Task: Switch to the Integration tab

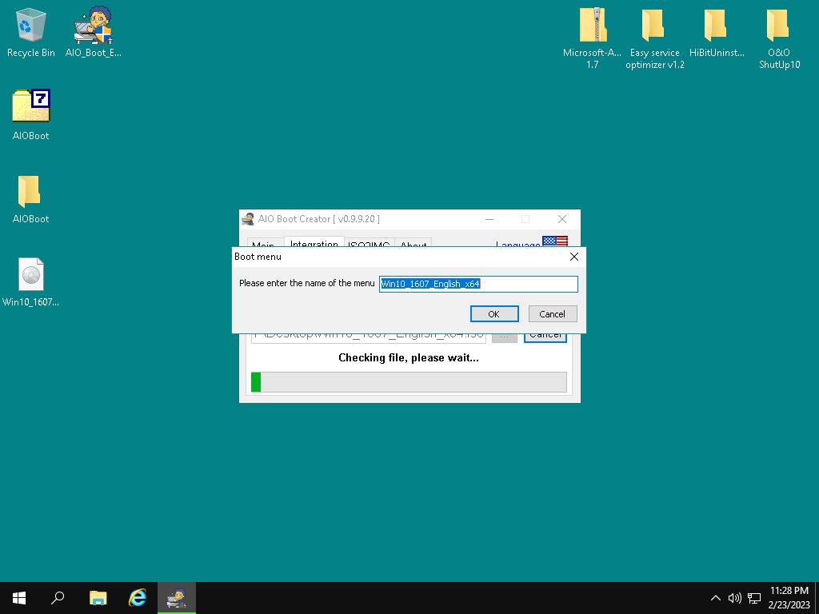Action: pos(314,243)
